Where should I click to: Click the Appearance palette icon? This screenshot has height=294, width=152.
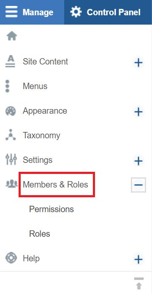pos(11,111)
